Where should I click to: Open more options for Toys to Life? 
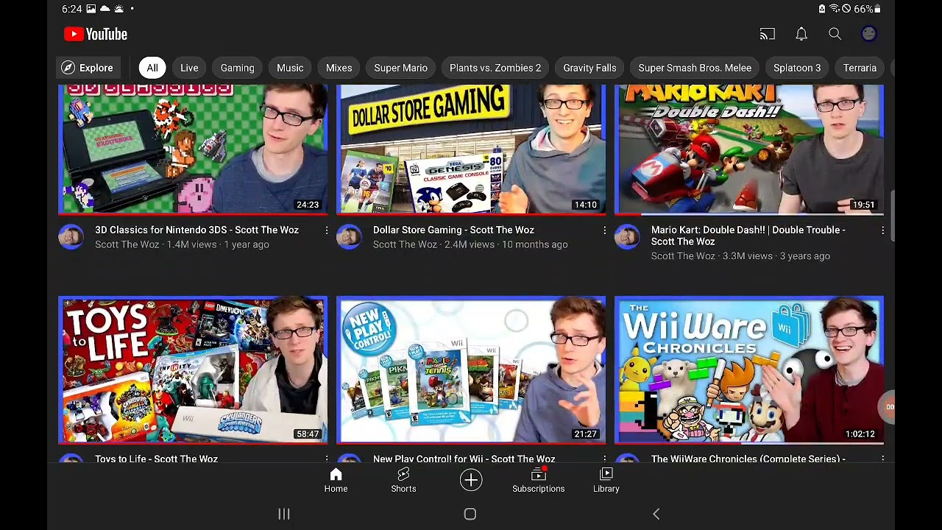(327, 459)
